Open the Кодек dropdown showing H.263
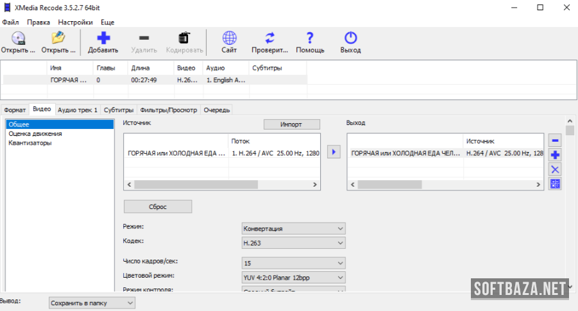Screen dimensions: 578x311 coord(293,243)
